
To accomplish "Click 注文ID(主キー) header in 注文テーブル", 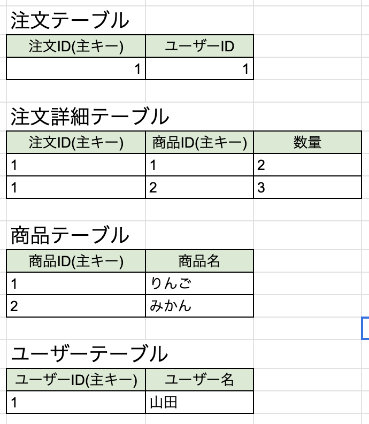I will [76, 47].
